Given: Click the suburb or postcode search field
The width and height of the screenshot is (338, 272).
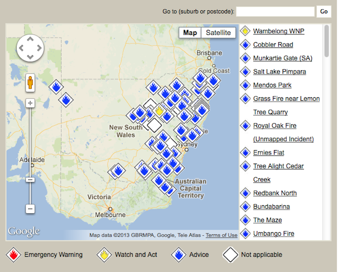Looking at the screenshot, I should tap(275, 12).
